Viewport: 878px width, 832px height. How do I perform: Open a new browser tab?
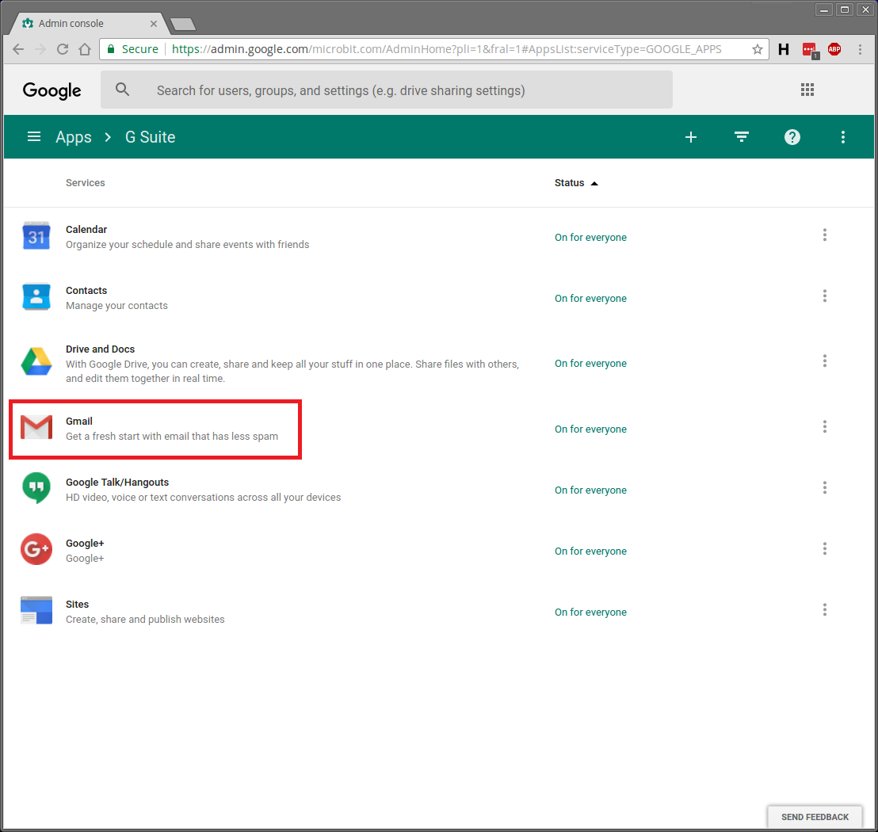point(183,24)
